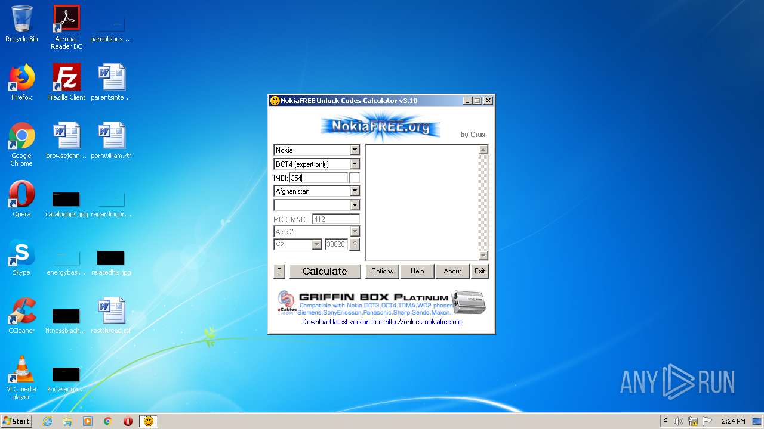Show hidden system tray icons arrow
The image size is (764, 429).
[x=666, y=421]
